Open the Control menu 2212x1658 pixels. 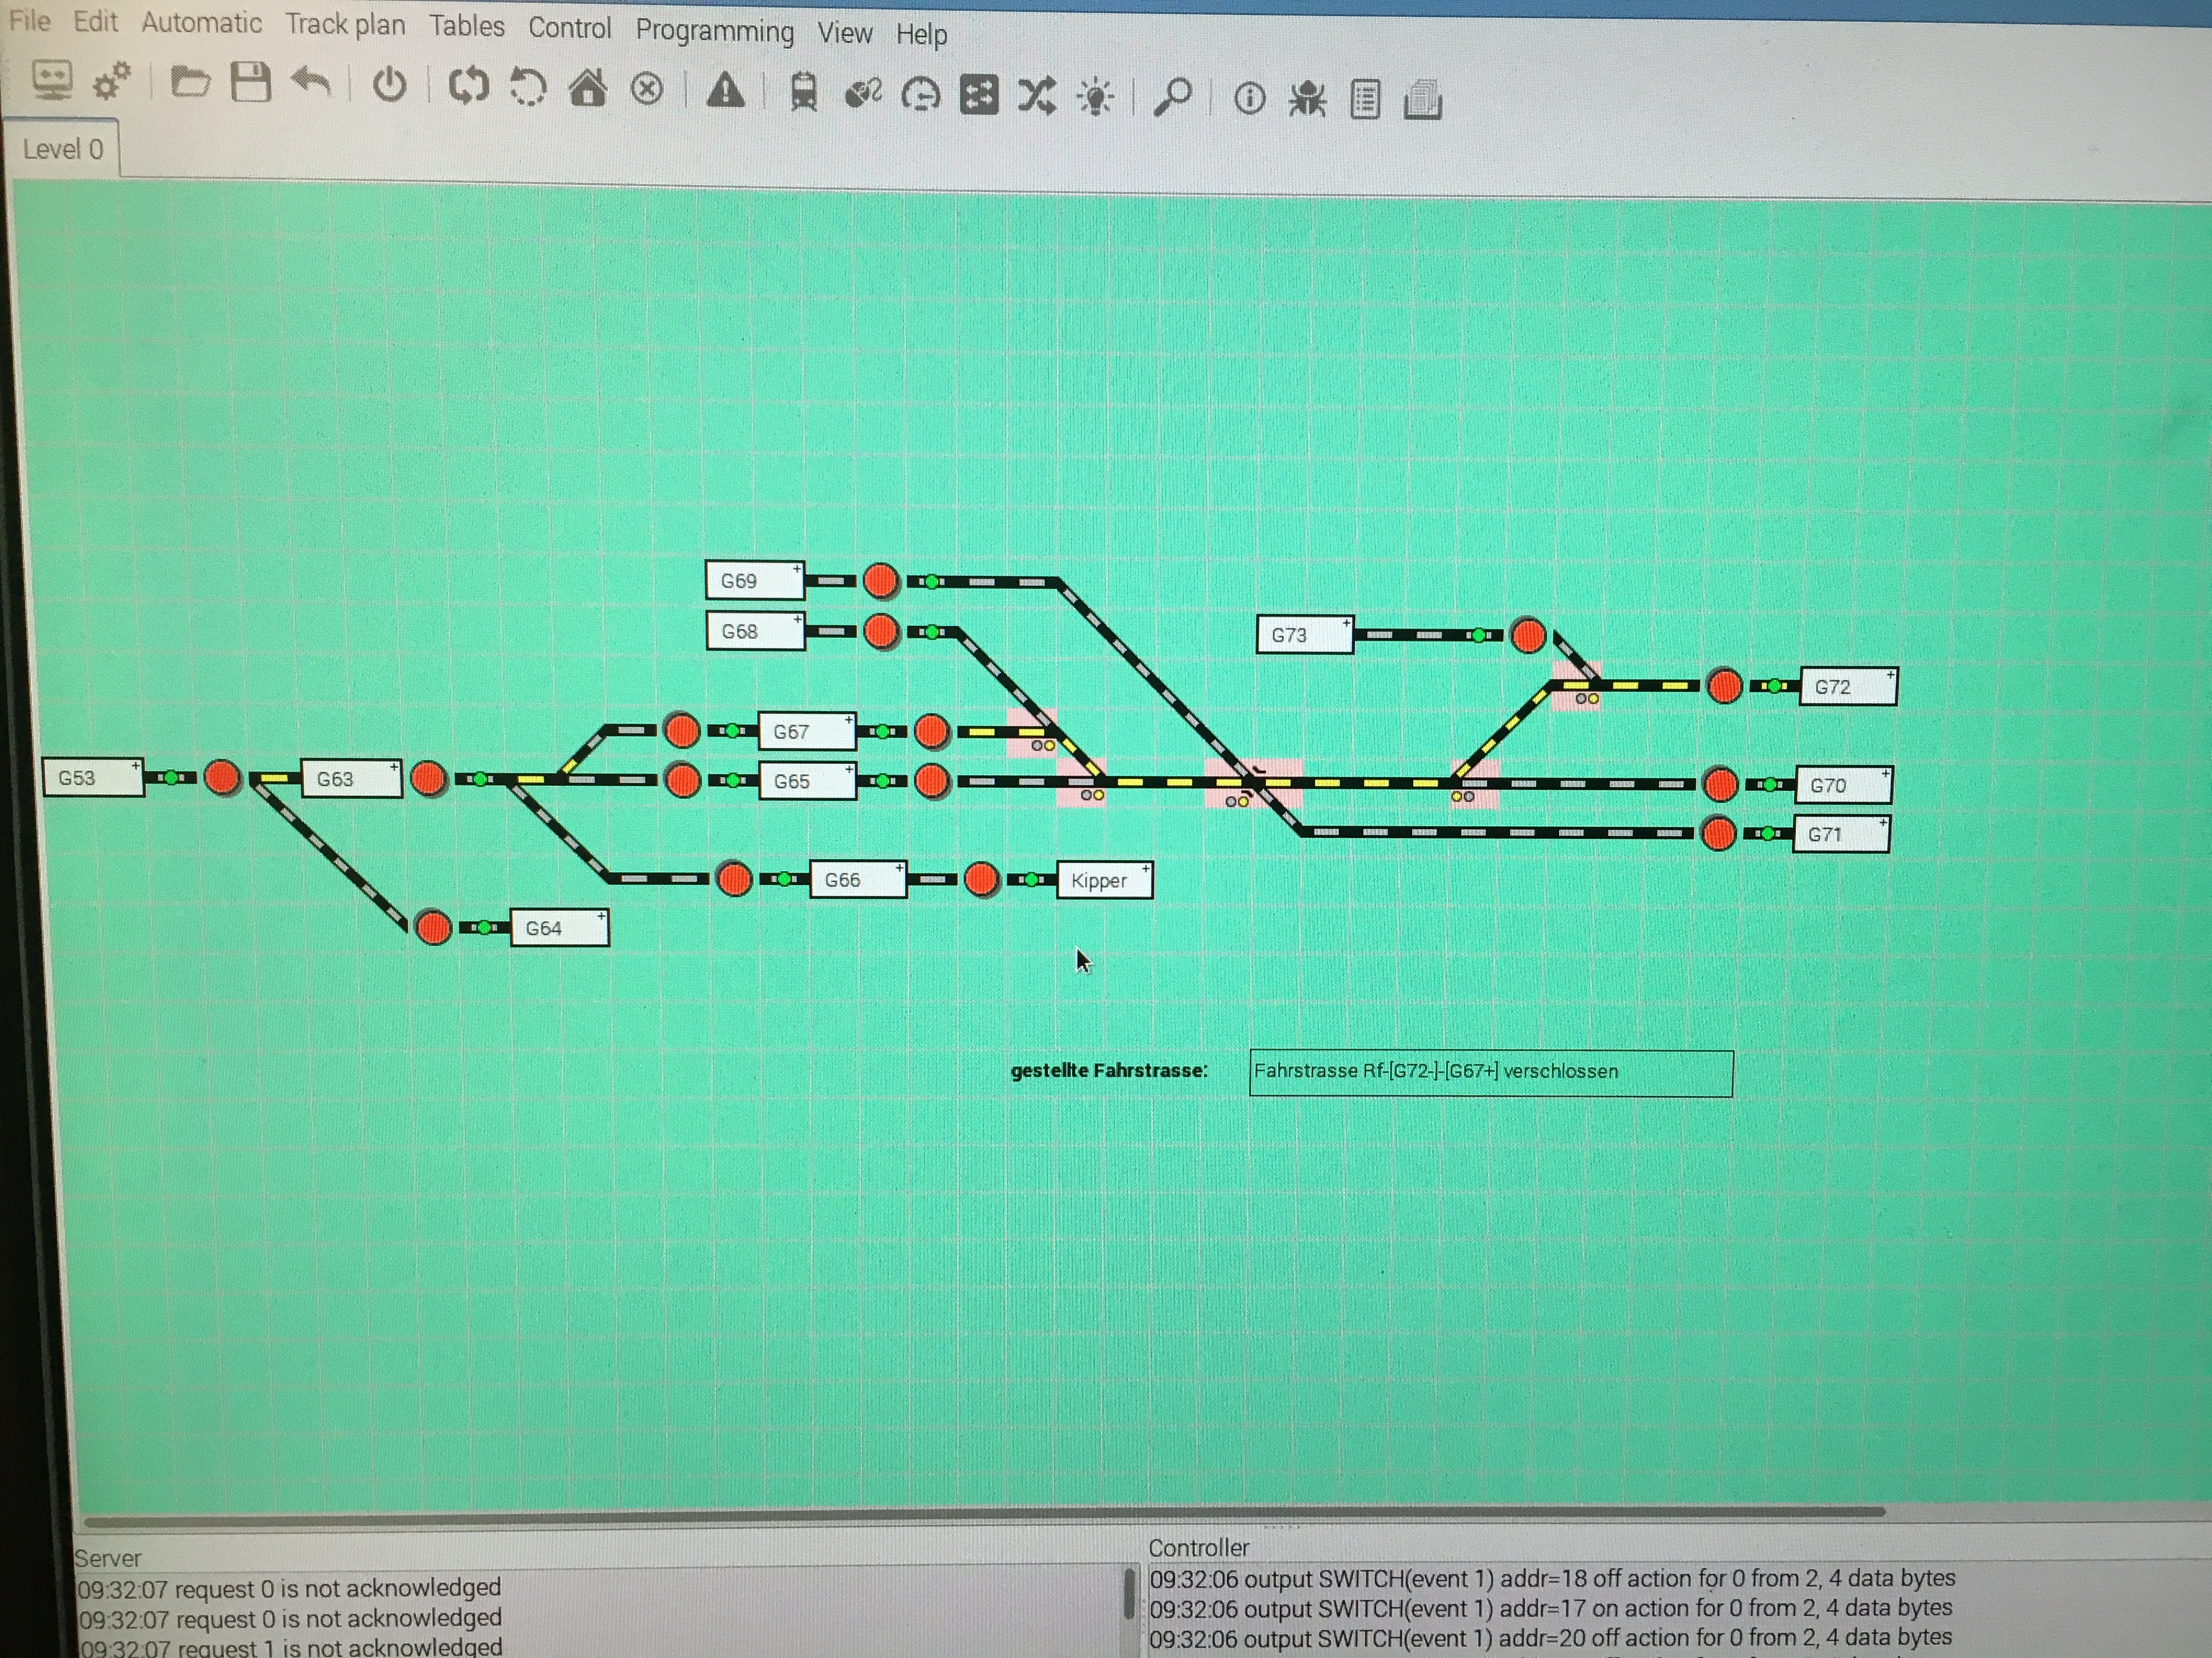pyautogui.click(x=569, y=28)
